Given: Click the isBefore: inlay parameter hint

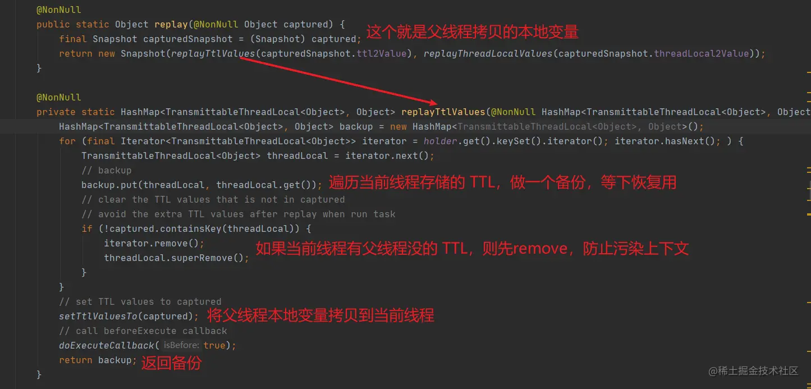Looking at the screenshot, I should pos(181,345).
